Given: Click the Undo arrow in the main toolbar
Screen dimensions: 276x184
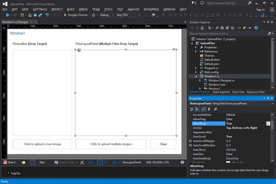Looking at the screenshot, I should 47,15.
